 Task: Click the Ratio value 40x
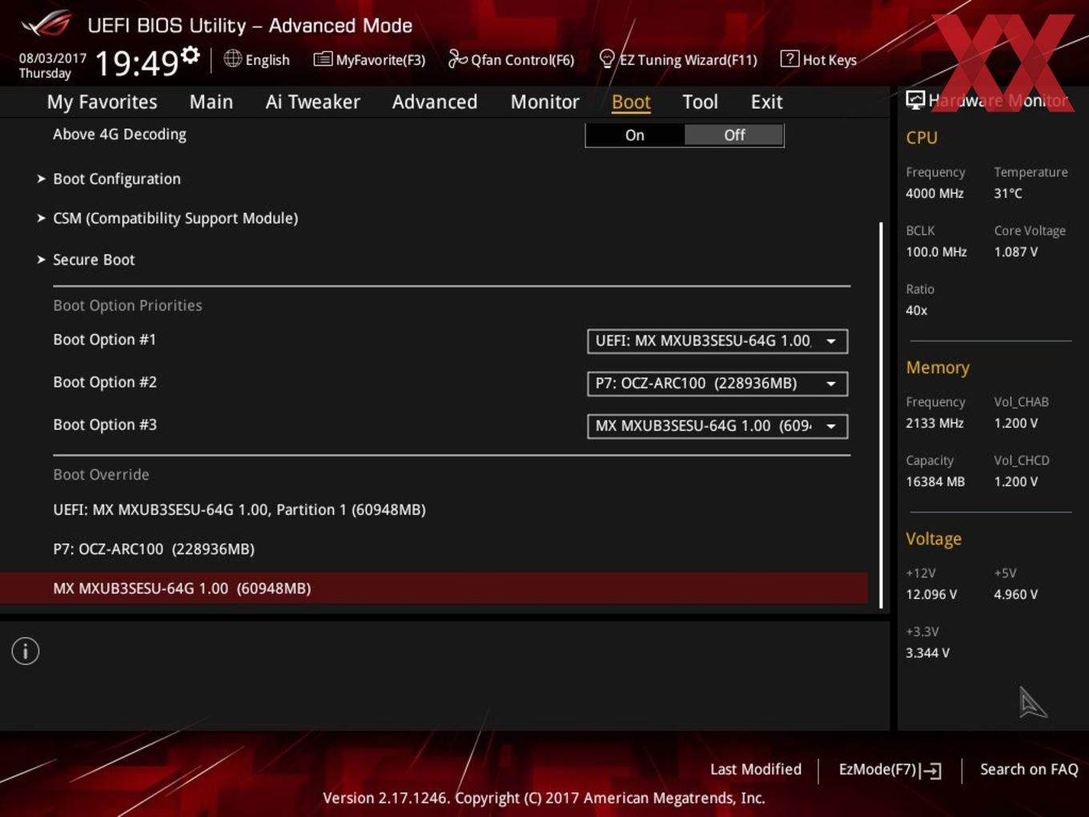917,310
